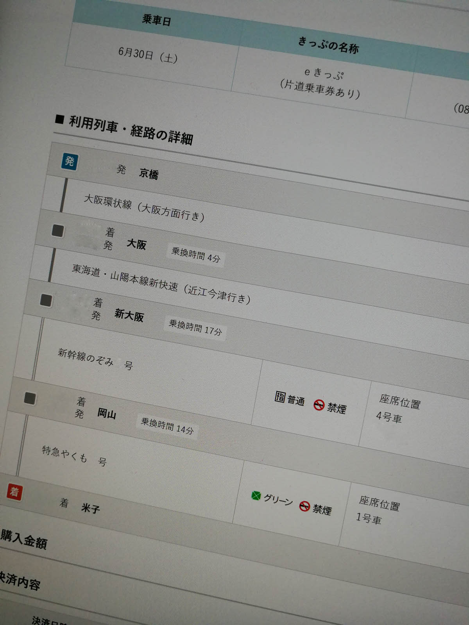
Task: Click the gray square marker beside 岡山
Action: [x=30, y=398]
